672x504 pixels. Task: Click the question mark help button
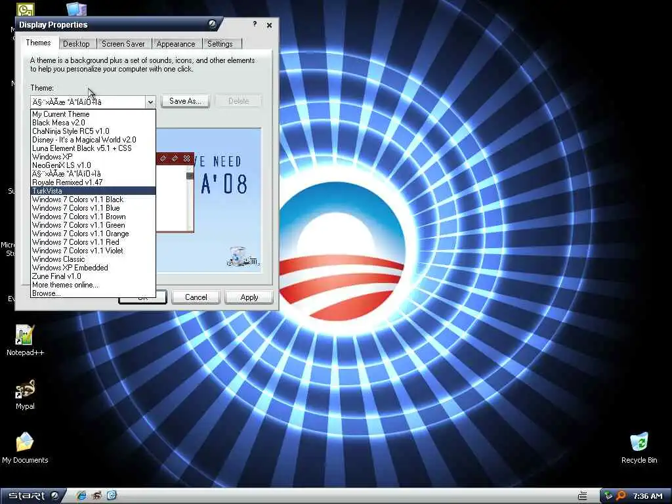coord(255,24)
